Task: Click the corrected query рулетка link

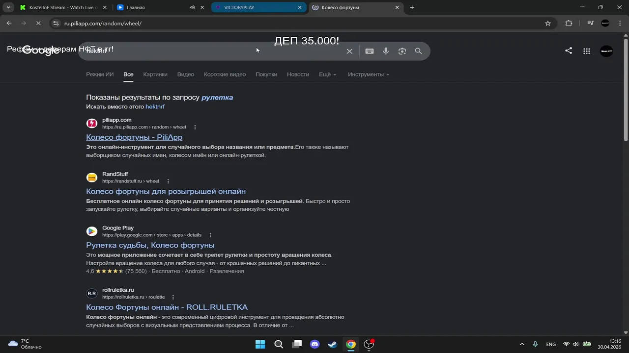Action: point(217,98)
